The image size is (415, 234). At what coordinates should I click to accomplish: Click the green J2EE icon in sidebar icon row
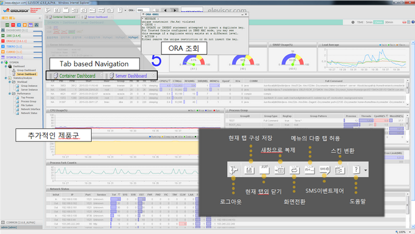[x=7, y=25]
